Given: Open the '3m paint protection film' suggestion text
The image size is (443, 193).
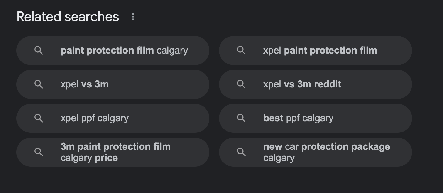Looking at the screenshot, I should click(x=115, y=147).
